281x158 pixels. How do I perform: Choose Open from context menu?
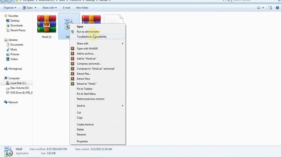pos(80,26)
